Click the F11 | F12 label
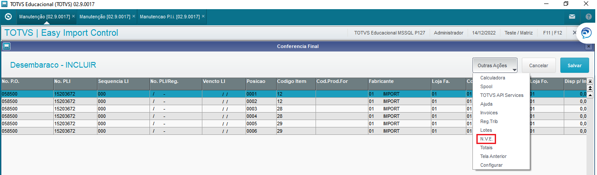Image resolution: width=597 pixels, height=175 pixels. click(552, 33)
